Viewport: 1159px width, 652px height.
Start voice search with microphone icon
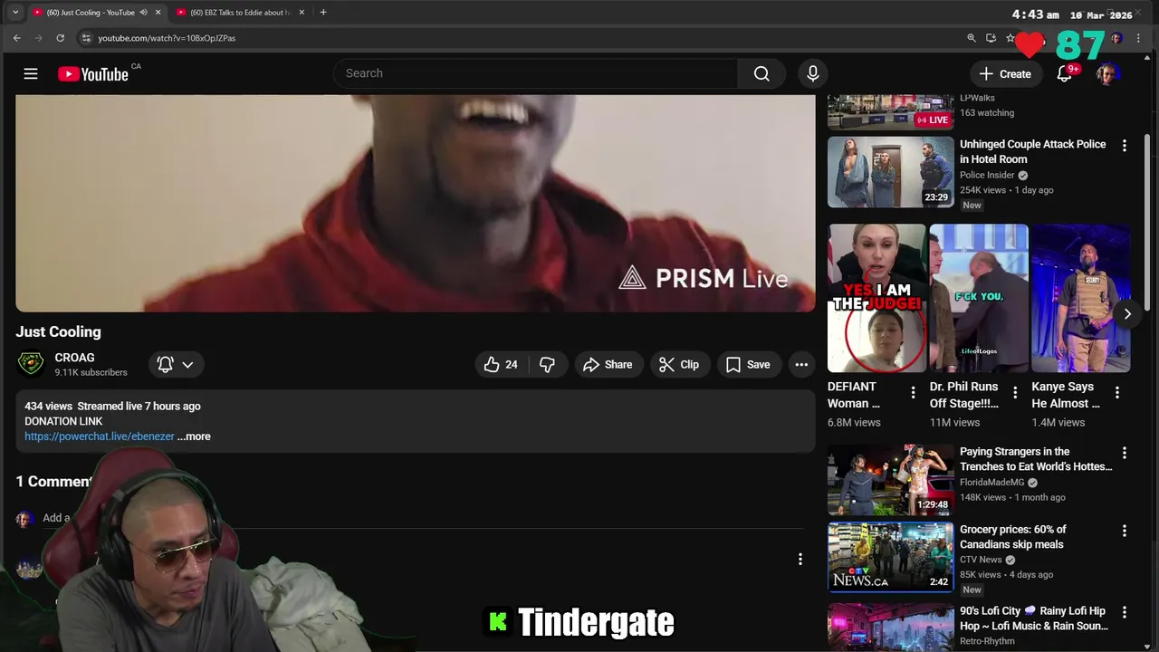tap(813, 73)
